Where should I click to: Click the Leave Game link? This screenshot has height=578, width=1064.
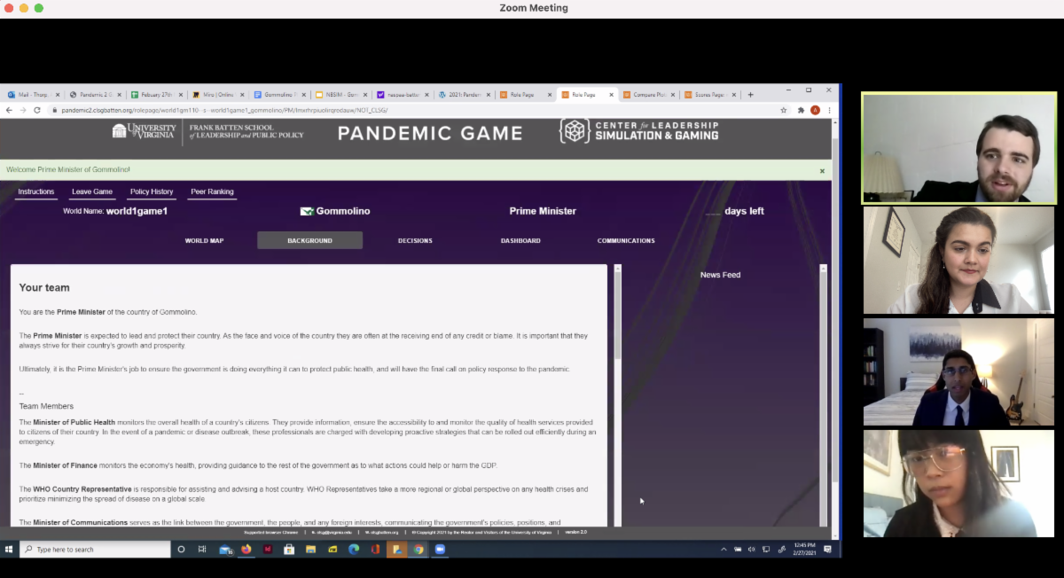pos(92,191)
